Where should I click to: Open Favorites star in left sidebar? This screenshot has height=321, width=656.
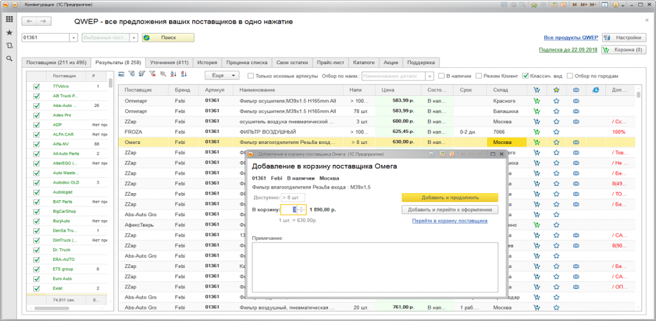9,32
